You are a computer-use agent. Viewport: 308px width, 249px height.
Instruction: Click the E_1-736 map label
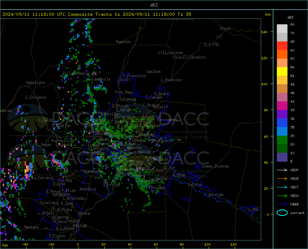coord(211,45)
